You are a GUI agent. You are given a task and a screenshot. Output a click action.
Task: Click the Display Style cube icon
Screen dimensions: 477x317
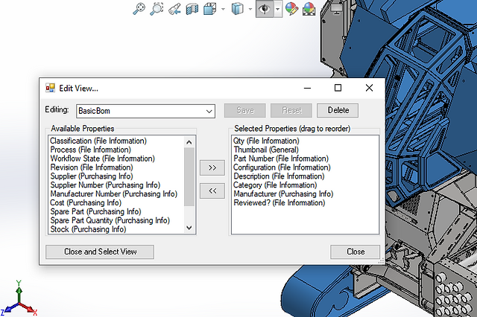click(x=237, y=8)
